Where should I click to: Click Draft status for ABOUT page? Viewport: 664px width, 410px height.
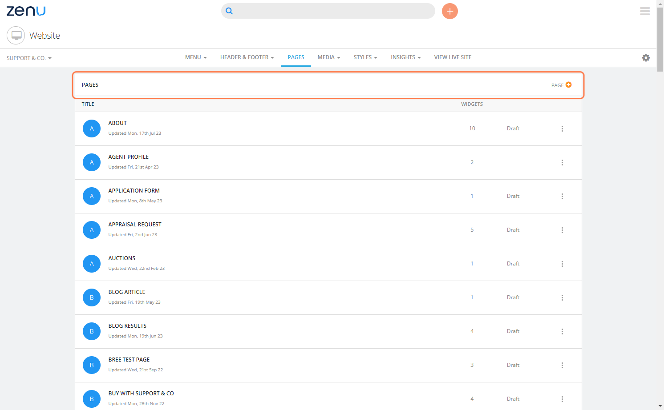513,129
